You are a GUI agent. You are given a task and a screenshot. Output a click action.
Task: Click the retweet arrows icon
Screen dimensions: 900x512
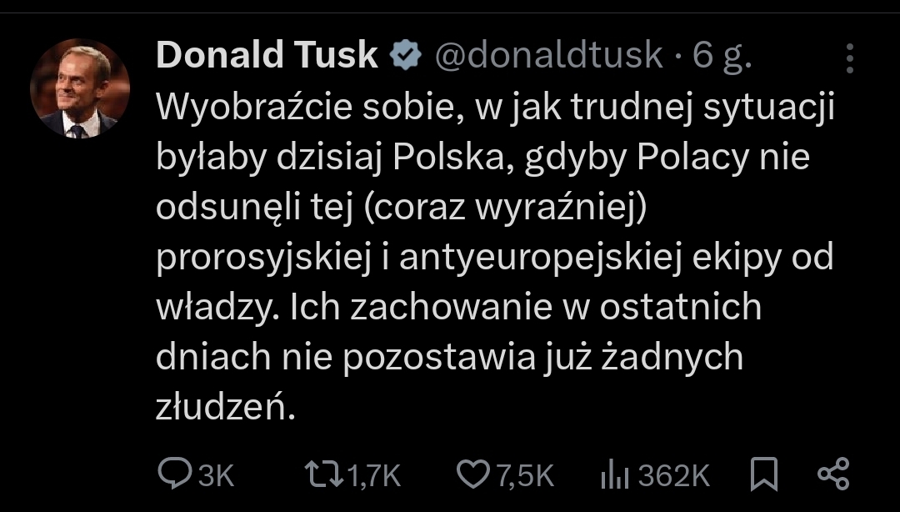[323, 474]
